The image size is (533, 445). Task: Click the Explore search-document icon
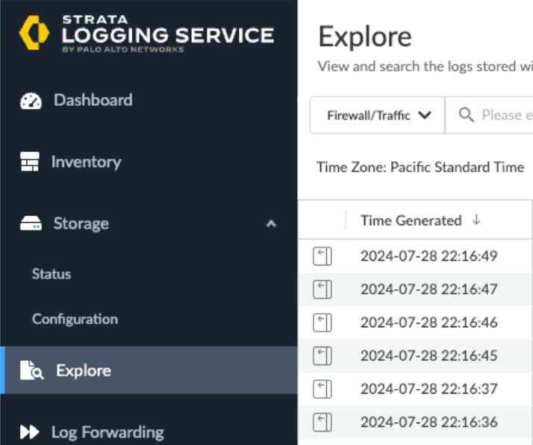[31, 370]
